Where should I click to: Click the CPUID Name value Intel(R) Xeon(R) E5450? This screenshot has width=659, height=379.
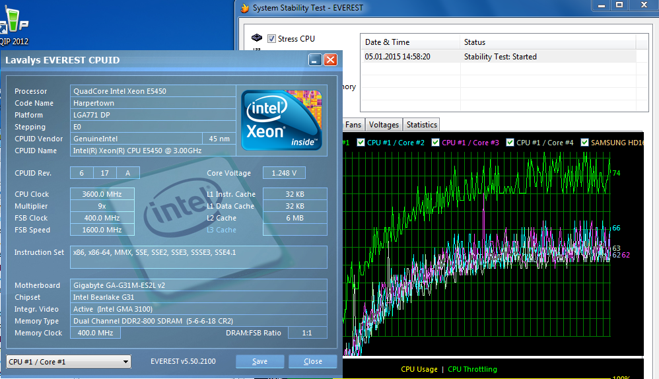(153, 151)
